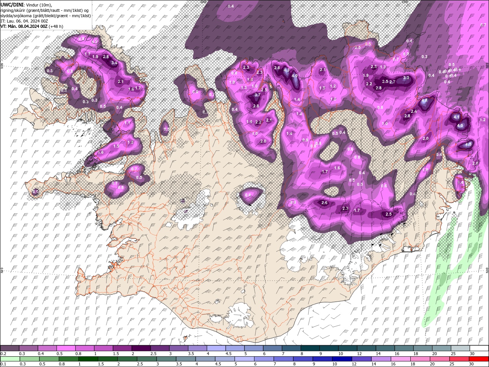This screenshot has width=489, height=367.
Task: Pick the bright red rain swatch above 30
Action: [x=479, y=359]
